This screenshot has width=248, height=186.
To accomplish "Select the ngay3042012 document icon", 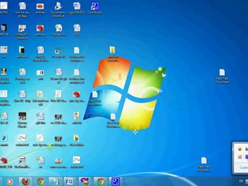I will 77,8.
